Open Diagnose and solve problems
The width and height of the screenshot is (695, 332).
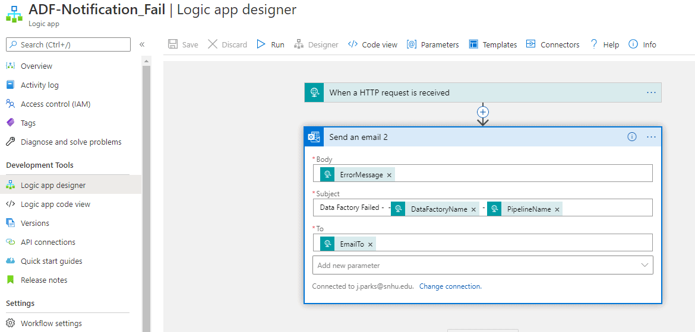71,142
